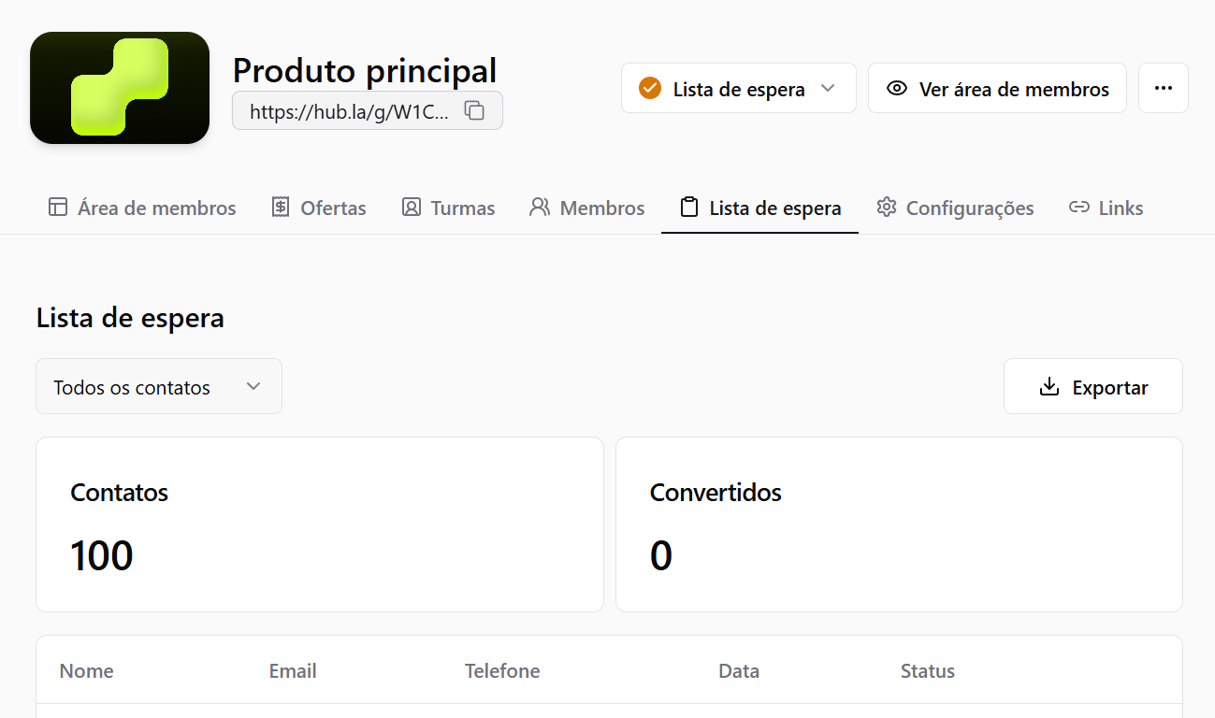The height and width of the screenshot is (718, 1215).
Task: Click the clipboard icon on Lista de espera tab
Action: coord(688,208)
